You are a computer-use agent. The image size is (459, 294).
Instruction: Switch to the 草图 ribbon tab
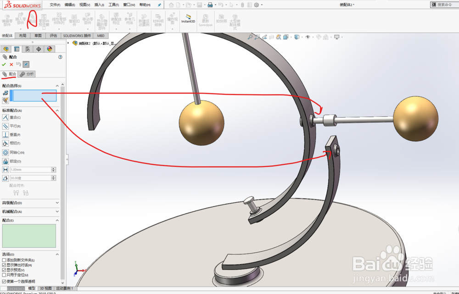pyautogui.click(x=38, y=36)
